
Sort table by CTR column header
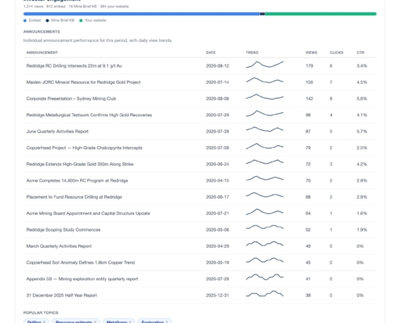pos(360,52)
